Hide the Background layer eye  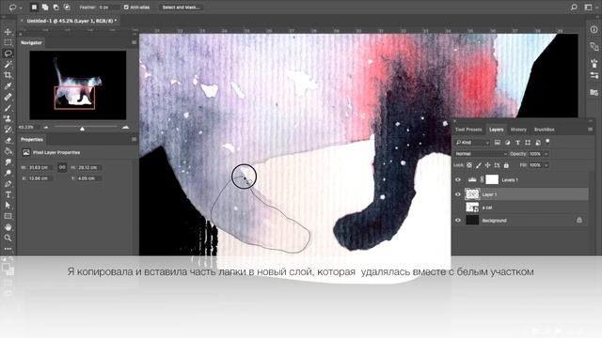[458, 221]
